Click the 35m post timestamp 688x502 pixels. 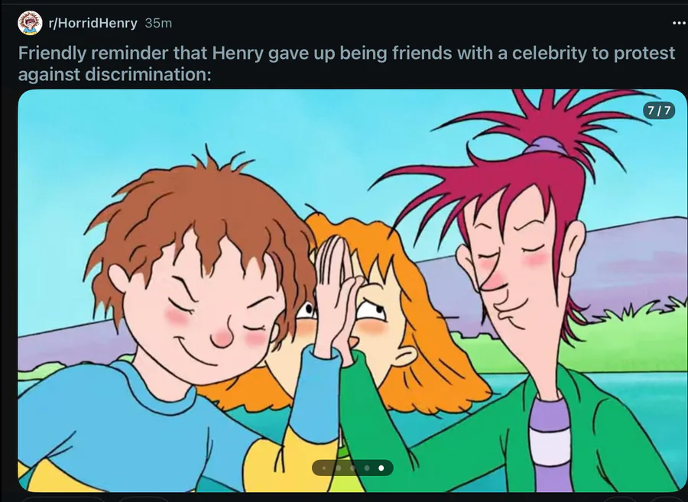(158, 23)
